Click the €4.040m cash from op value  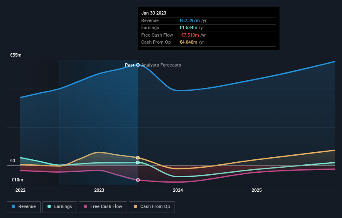[188, 42]
